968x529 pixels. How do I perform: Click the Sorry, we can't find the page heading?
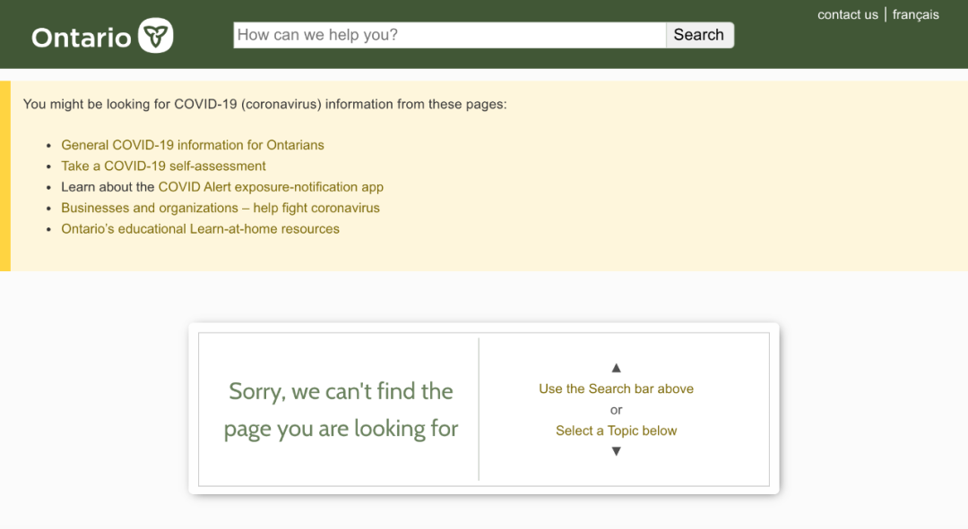tap(341, 410)
